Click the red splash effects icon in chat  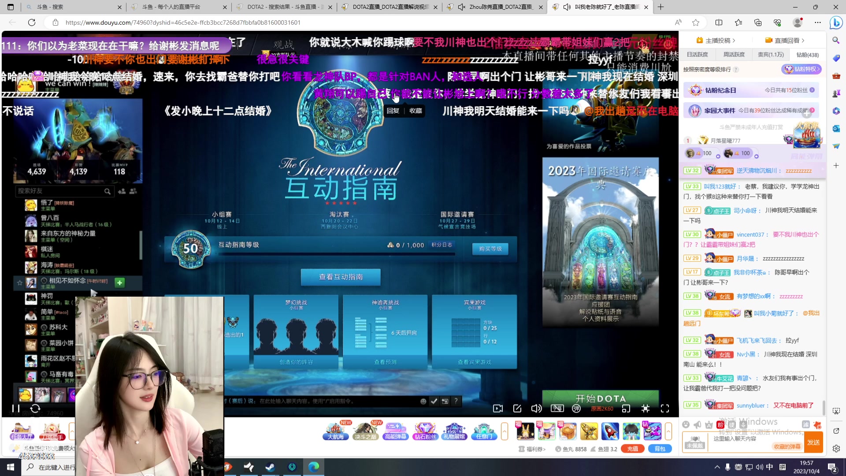[x=817, y=424]
